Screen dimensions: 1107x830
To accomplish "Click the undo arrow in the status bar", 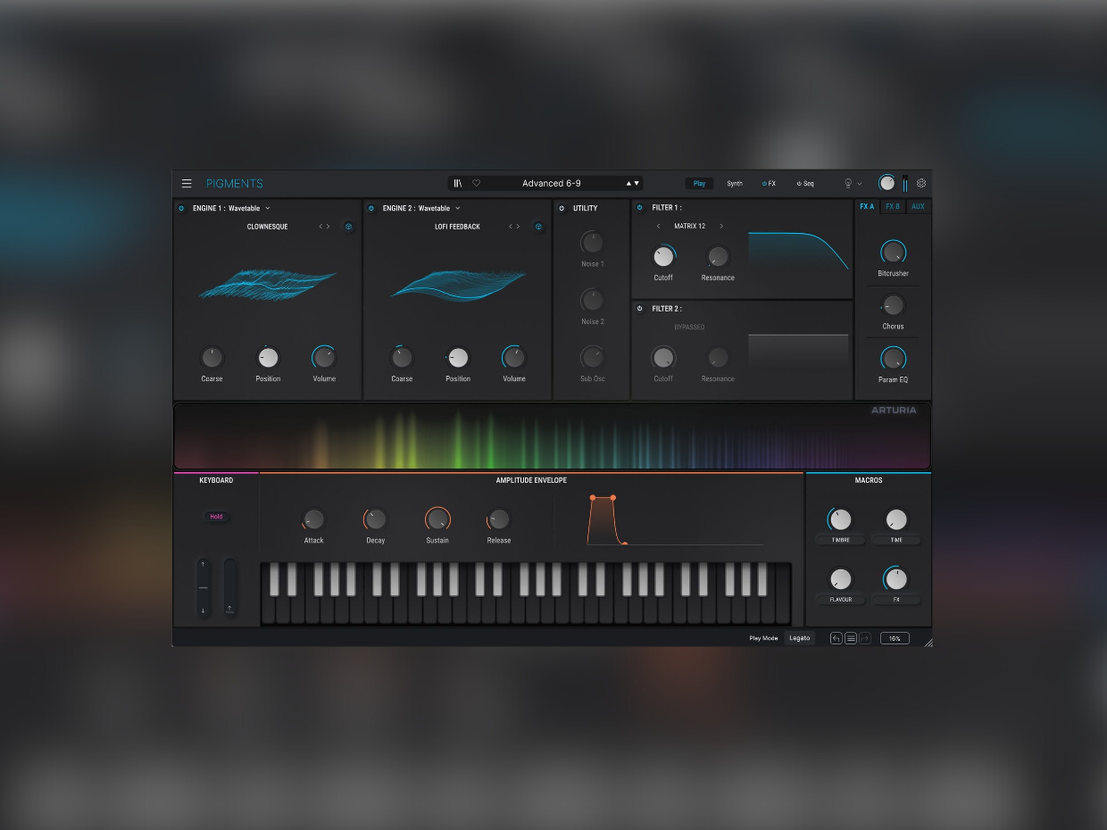I will click(836, 638).
